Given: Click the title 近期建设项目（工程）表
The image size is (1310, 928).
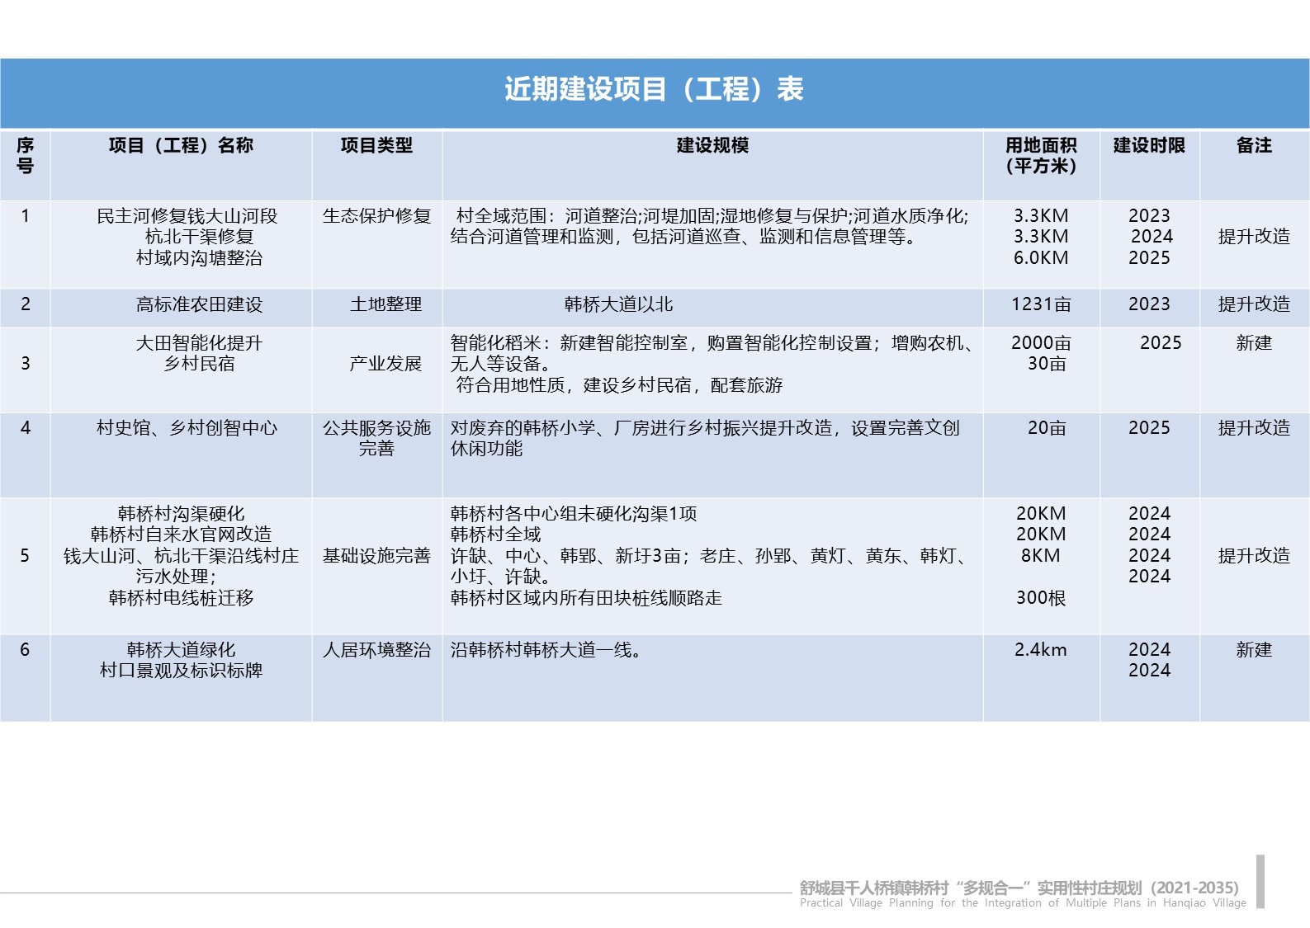Looking at the screenshot, I should pyautogui.click(x=654, y=89).
